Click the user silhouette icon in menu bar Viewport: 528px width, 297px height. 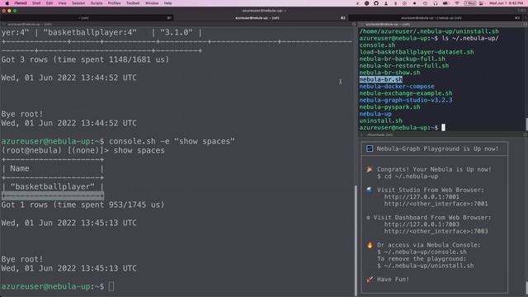[x=386, y=3]
